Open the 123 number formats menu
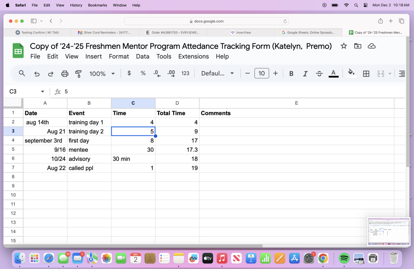 185,73
